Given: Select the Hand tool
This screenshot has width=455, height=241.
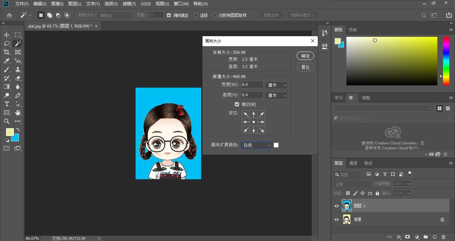Looking at the screenshot, I should (x=18, y=113).
